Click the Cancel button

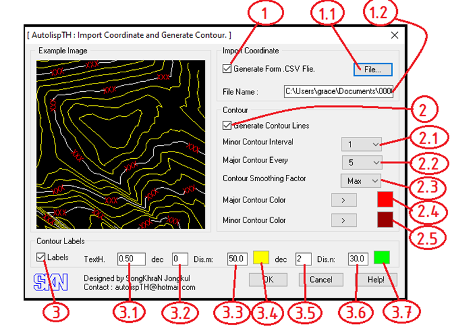pos(321,280)
